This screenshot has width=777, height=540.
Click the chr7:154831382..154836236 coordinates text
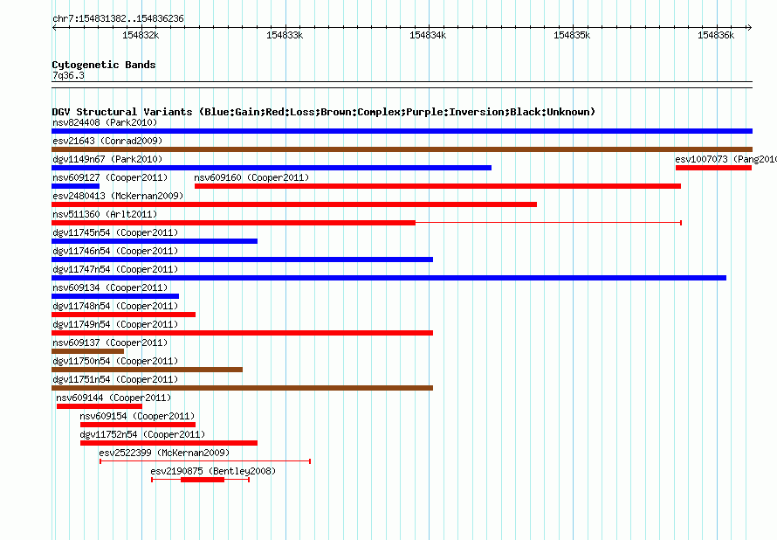tap(118, 19)
